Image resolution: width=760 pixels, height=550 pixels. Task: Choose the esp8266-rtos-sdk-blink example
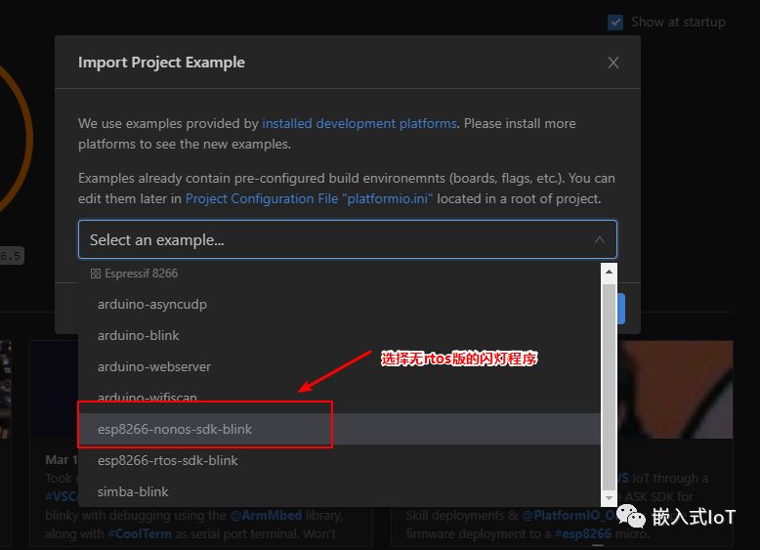[x=168, y=460]
